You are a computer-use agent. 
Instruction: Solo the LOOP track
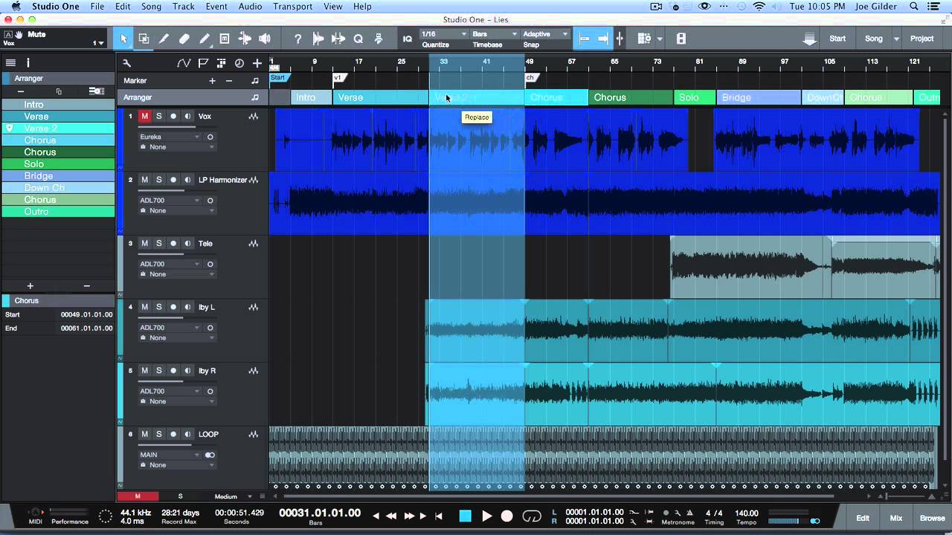[x=158, y=434]
